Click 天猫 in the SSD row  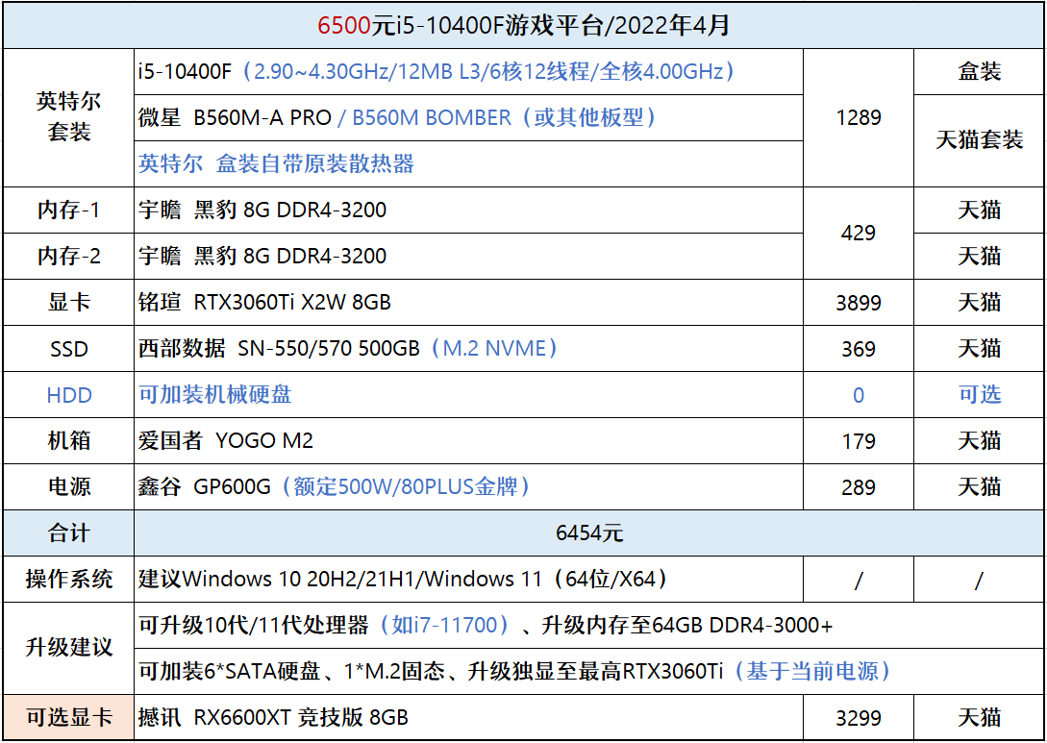coord(979,349)
